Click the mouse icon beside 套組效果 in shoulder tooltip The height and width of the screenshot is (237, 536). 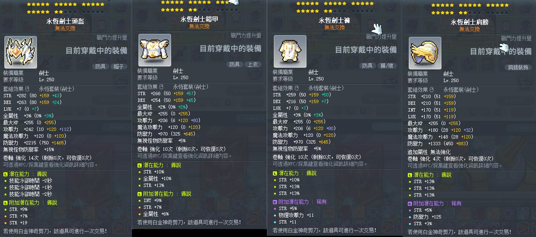pos(433,89)
